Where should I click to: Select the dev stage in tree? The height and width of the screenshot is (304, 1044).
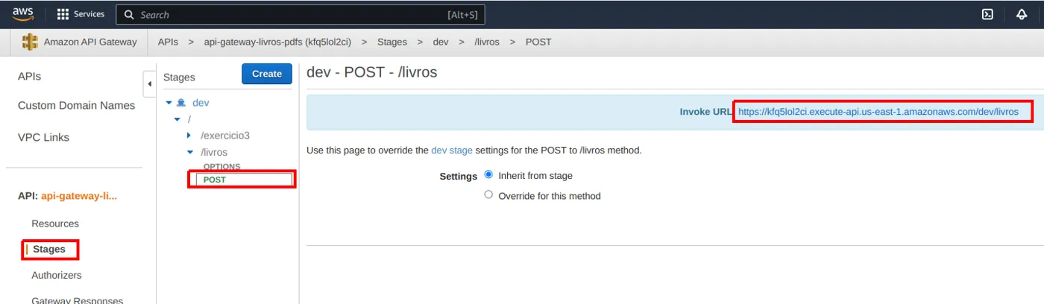click(201, 103)
